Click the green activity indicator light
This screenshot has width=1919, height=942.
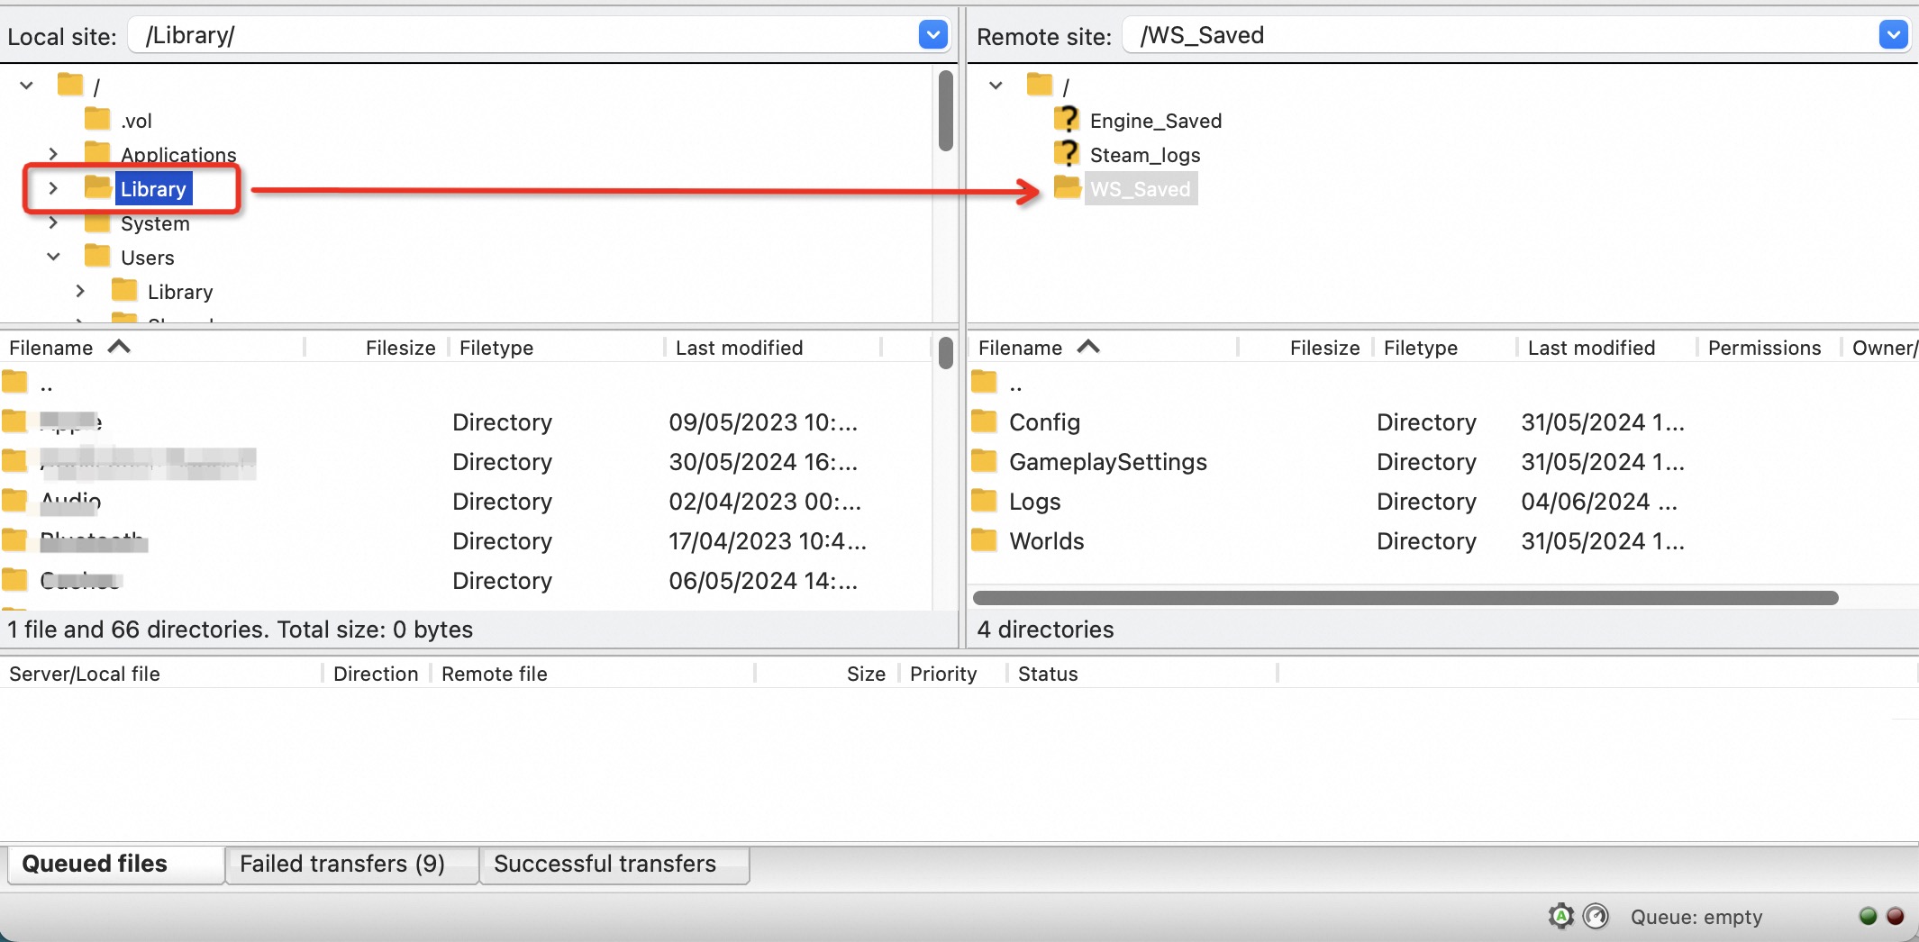click(x=1868, y=916)
